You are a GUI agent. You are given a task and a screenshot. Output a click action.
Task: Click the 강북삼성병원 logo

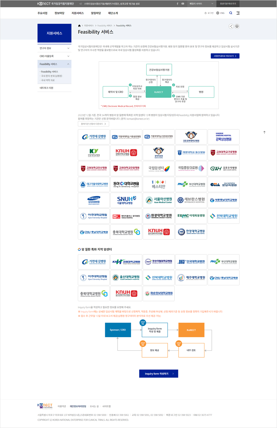(x=224, y=137)
